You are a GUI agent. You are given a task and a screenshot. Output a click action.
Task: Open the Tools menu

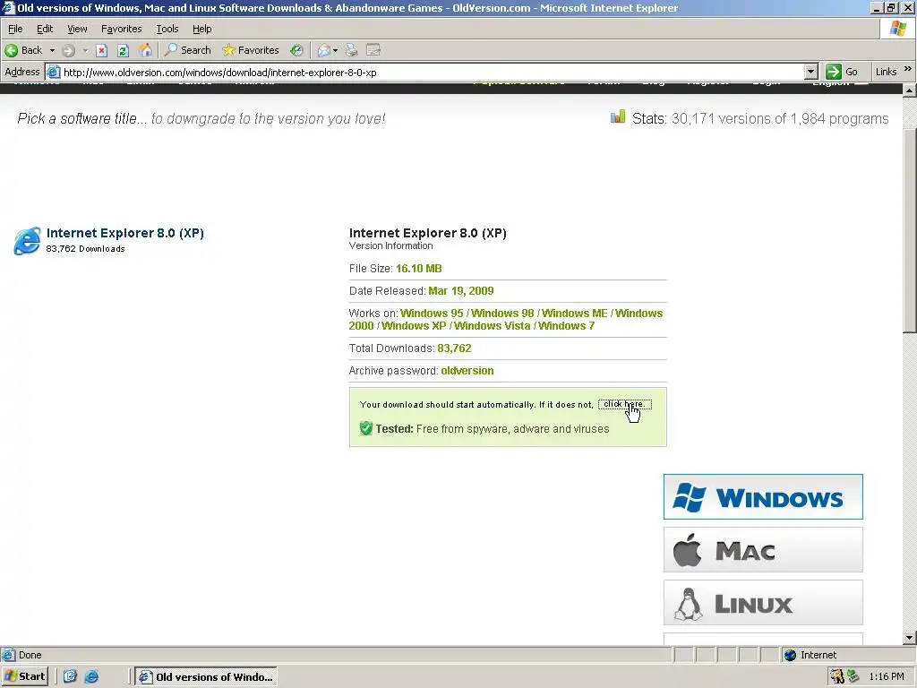click(167, 29)
